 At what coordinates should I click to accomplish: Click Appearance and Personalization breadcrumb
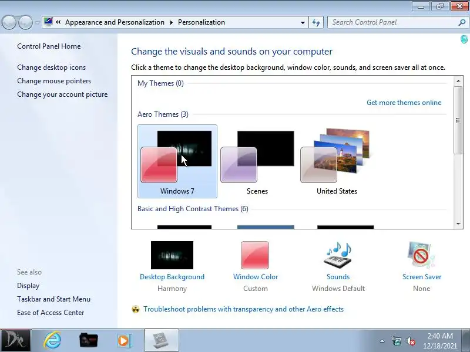coord(115,22)
